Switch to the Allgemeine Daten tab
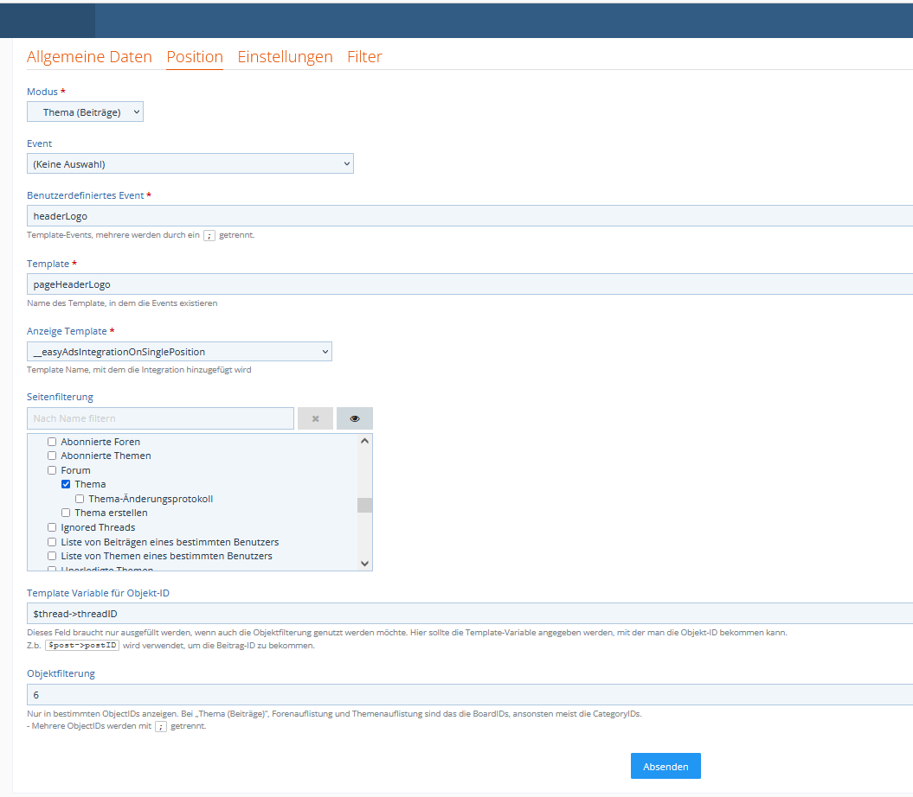This screenshot has width=913, height=797. pos(89,57)
